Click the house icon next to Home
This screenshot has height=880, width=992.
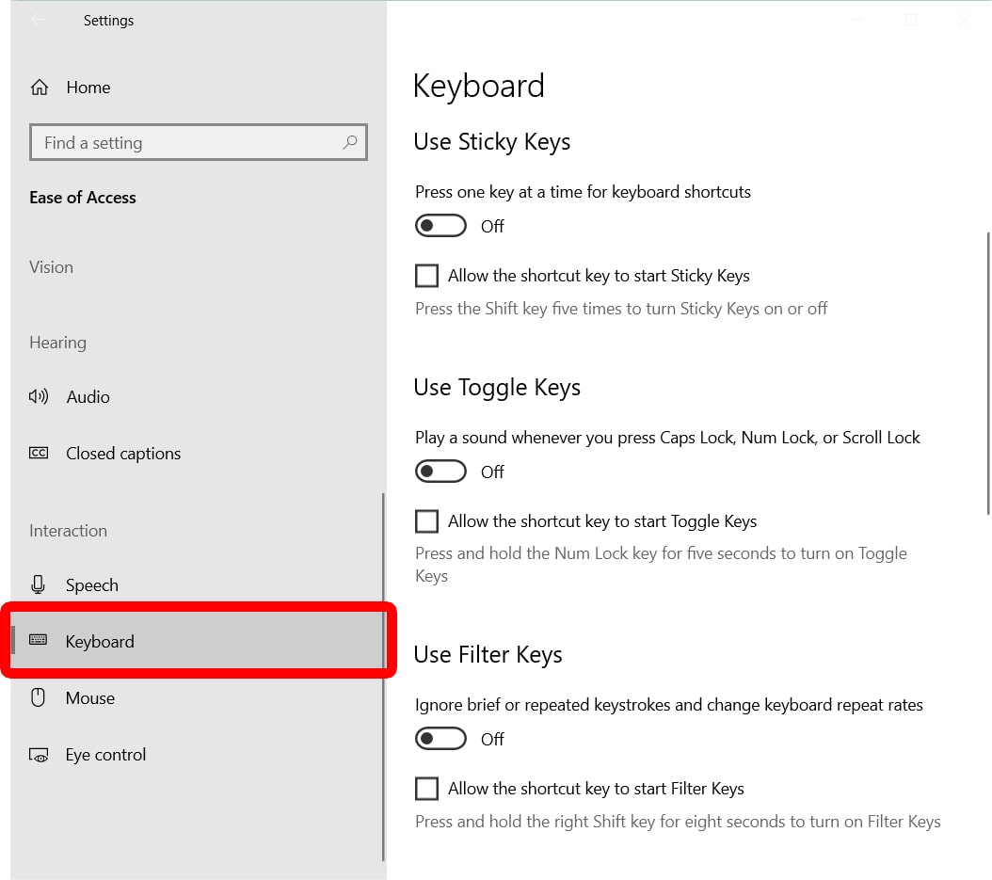(38, 87)
